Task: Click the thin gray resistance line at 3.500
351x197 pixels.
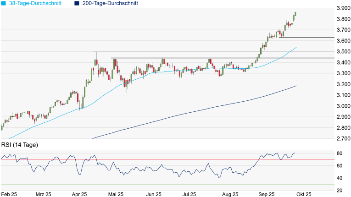Action: [214, 52]
